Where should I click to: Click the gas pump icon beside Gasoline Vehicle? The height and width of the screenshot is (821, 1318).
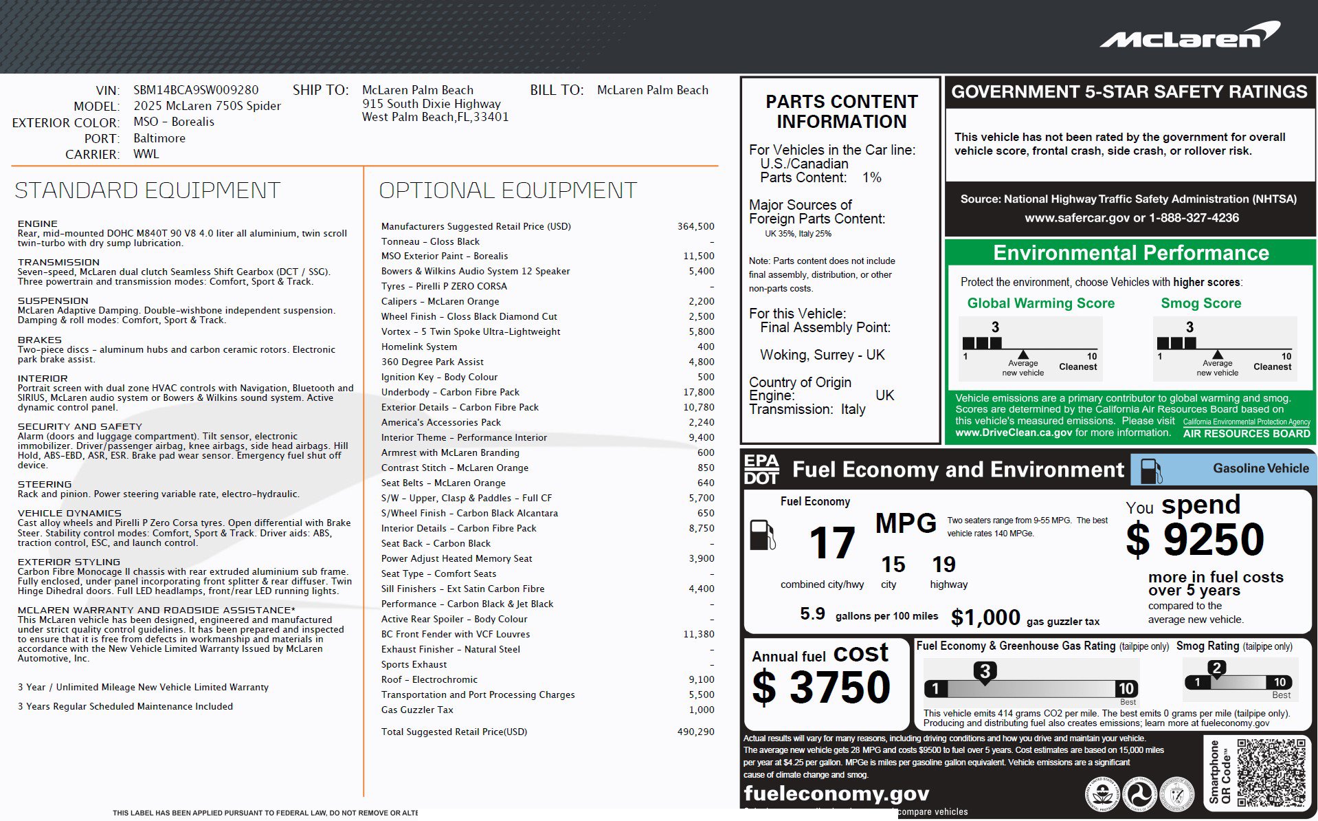tap(1151, 470)
